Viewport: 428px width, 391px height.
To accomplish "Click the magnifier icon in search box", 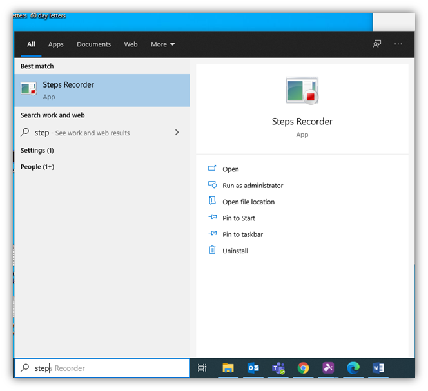I will (25, 368).
